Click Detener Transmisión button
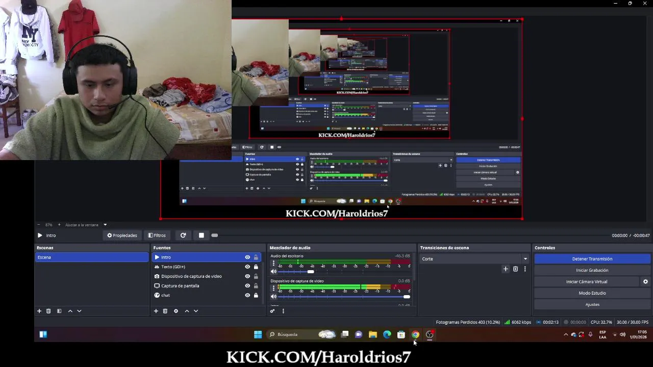Viewport: 653px width, 367px height. coord(592,259)
